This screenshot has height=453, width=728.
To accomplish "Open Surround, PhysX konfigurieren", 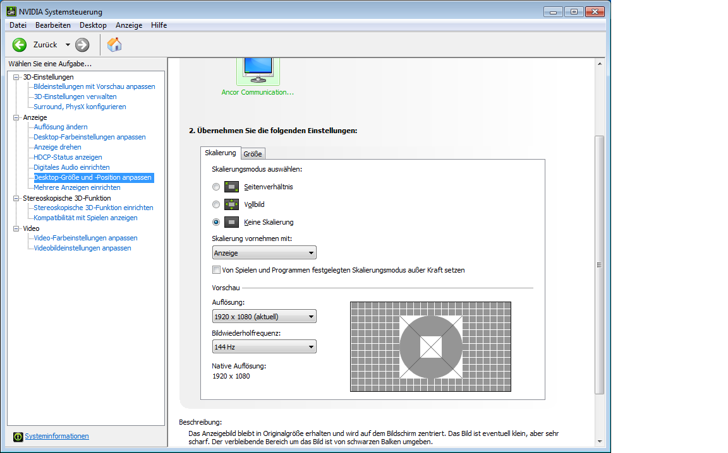I will 80,107.
